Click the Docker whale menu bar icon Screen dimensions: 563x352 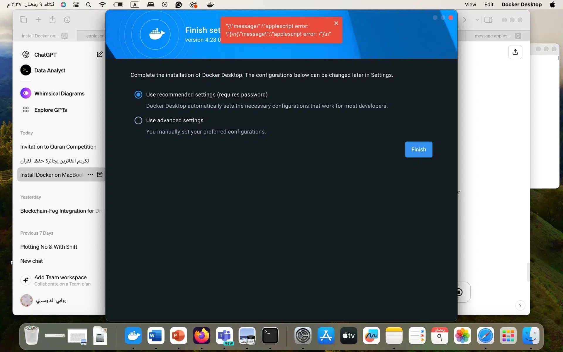point(210,5)
